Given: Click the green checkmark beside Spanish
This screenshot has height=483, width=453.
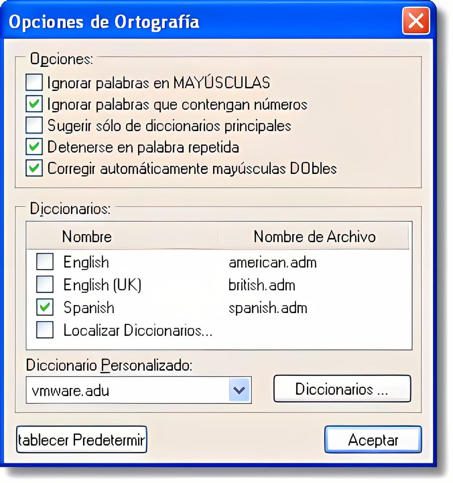Looking at the screenshot, I should click(x=44, y=307).
